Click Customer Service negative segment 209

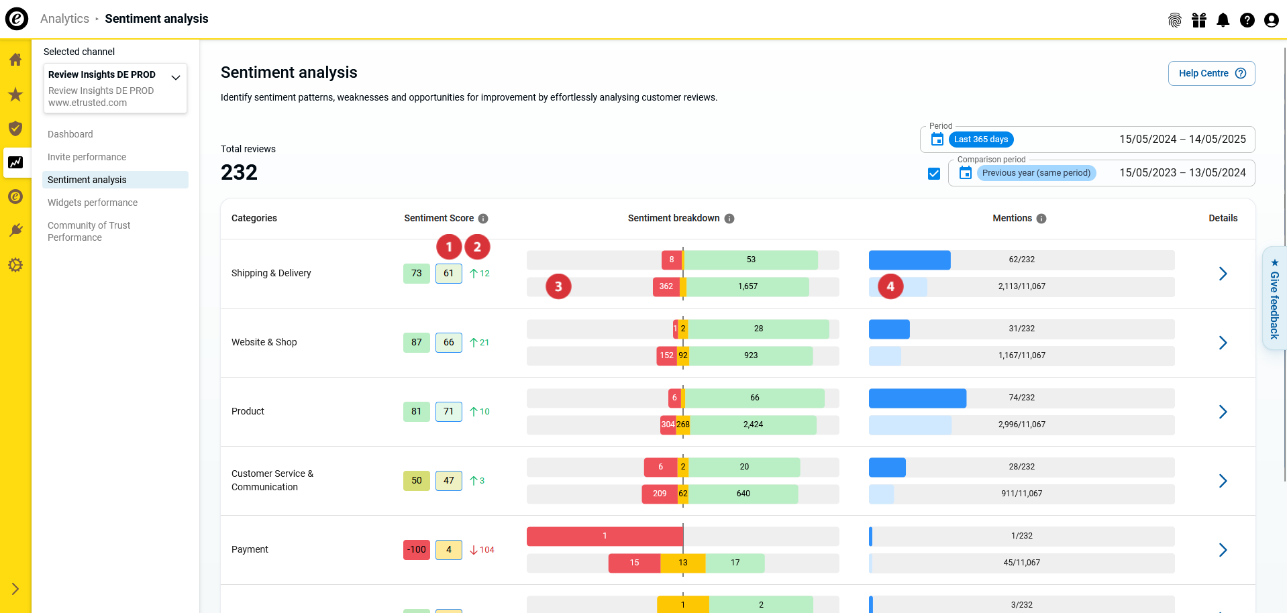click(x=660, y=494)
